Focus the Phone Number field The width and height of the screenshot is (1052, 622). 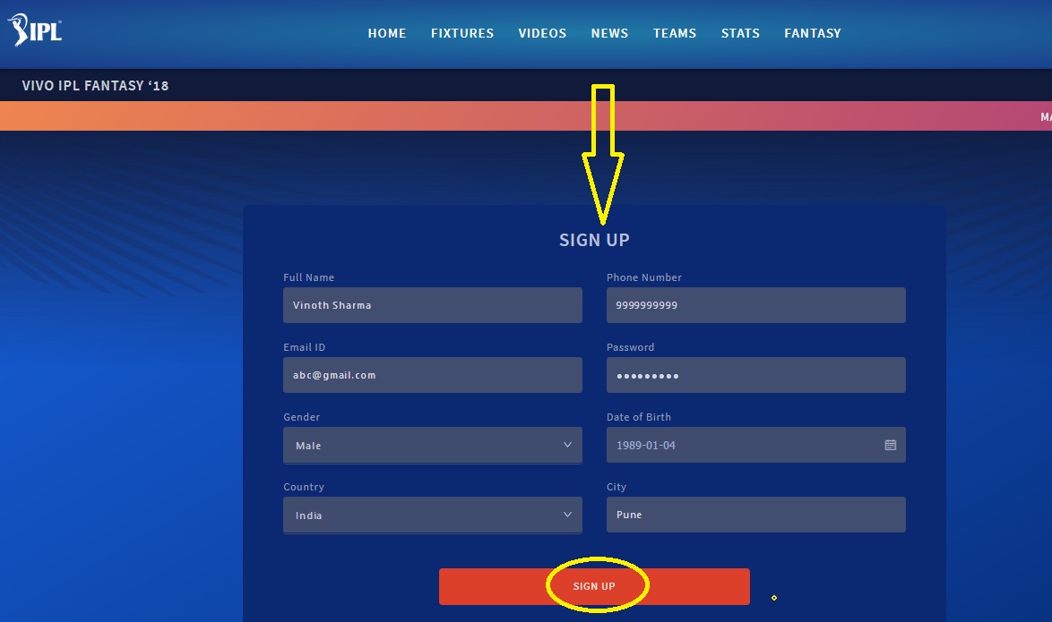pos(755,305)
